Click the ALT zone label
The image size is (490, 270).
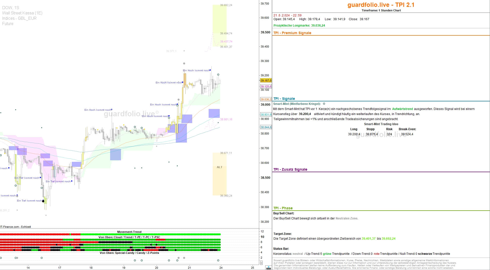click(x=219, y=167)
